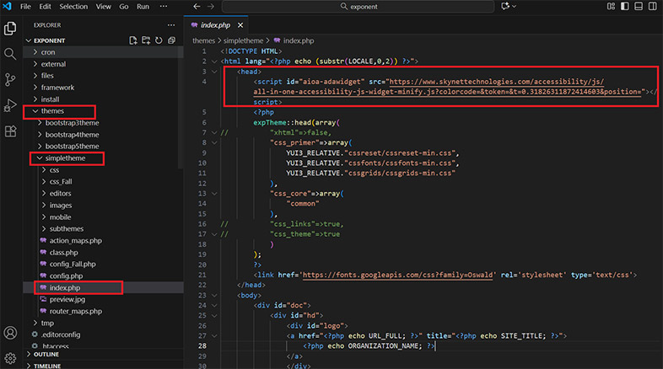Go back using the left arrow

coord(197,7)
